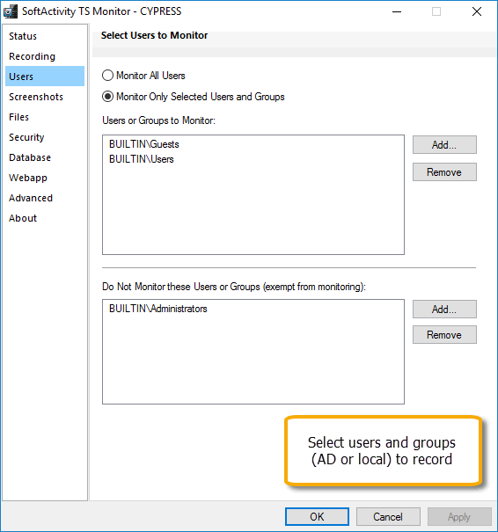Remove selected entry from monitored list
This screenshot has height=532, width=498.
click(444, 172)
